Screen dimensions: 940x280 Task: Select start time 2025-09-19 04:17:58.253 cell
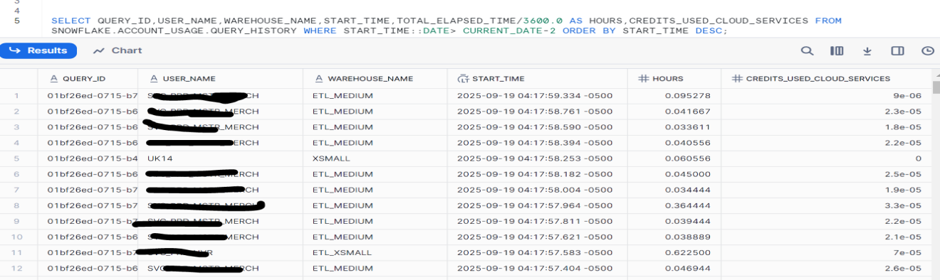(538, 158)
